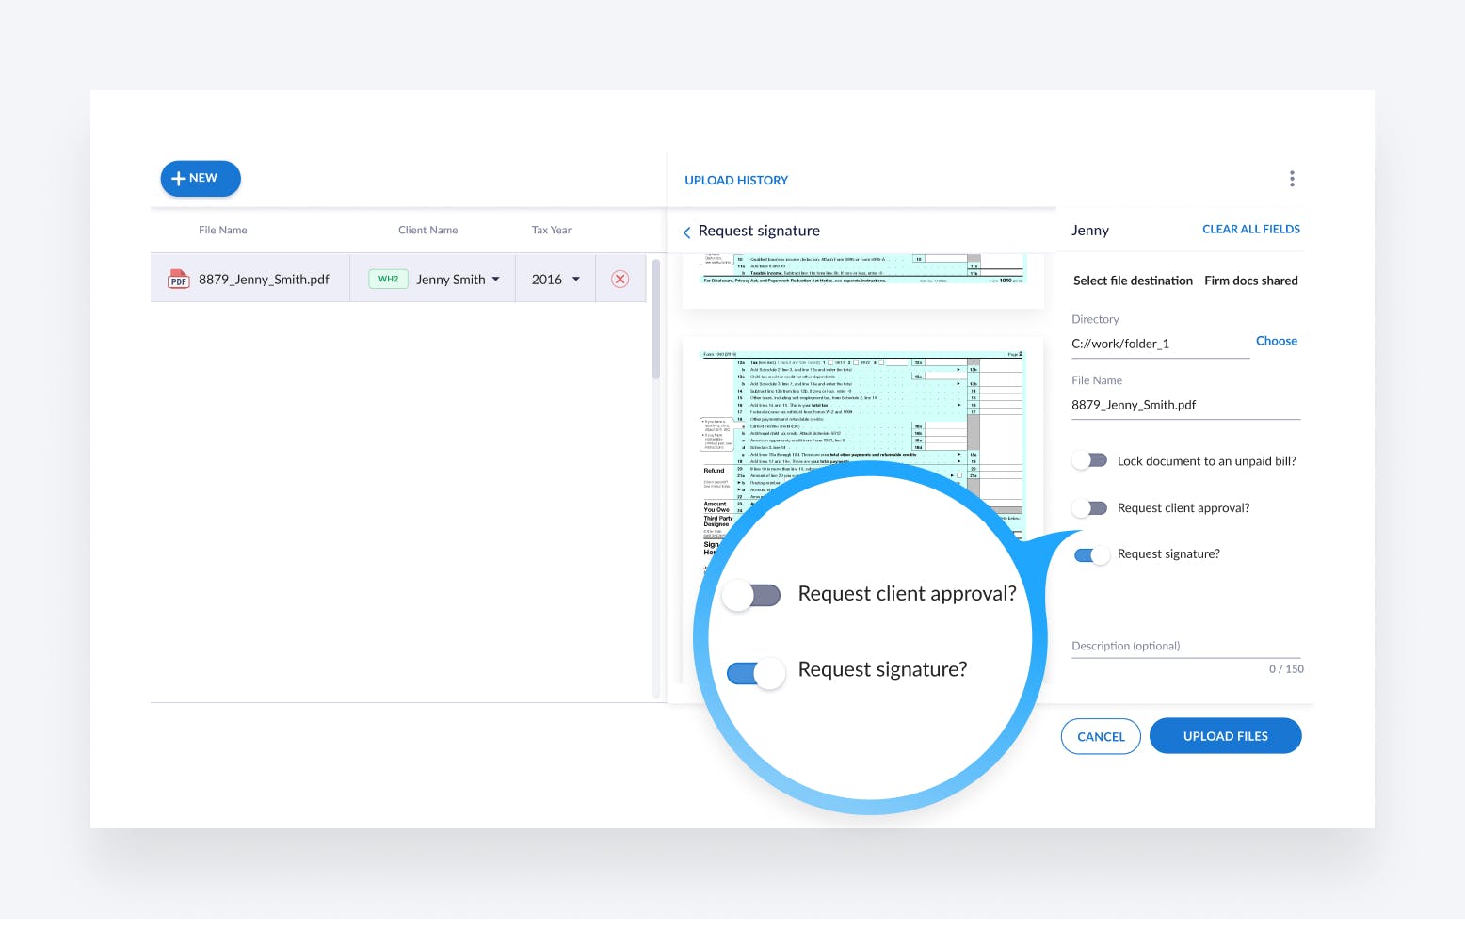Disable the Request signature switch

point(1091,554)
